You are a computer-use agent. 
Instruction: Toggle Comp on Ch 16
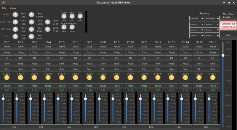pyautogui.click(x=213, y=52)
